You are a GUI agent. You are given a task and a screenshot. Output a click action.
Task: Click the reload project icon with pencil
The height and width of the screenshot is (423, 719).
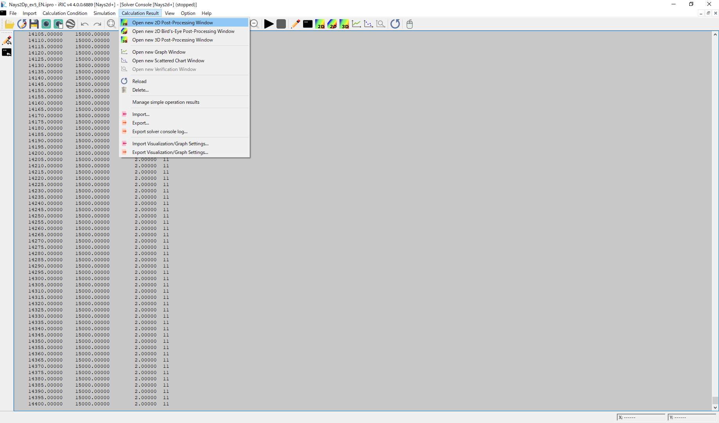click(x=22, y=24)
